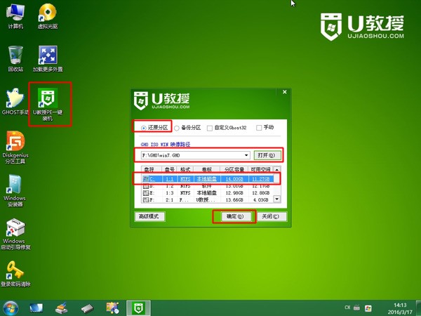Viewport: 421px width, 316px height.
Task: Open Windows 启动引导修复 icon
Action: point(15,235)
